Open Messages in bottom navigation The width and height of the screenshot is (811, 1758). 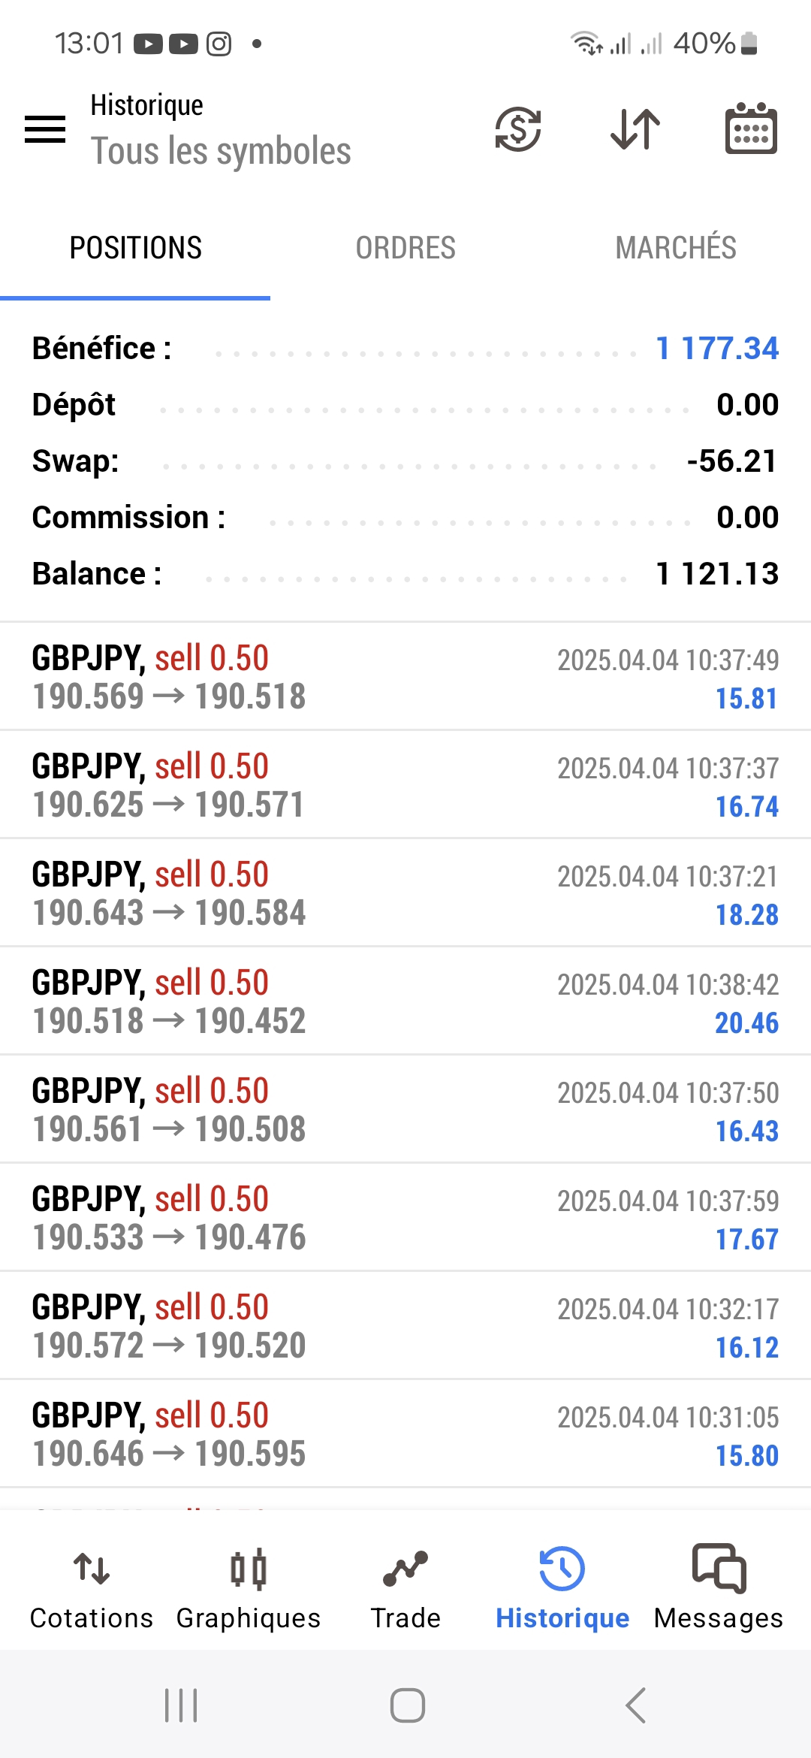coord(719,1587)
